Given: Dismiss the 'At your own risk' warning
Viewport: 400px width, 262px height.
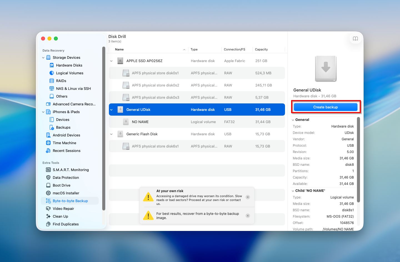Looking at the screenshot, I should (248, 197).
